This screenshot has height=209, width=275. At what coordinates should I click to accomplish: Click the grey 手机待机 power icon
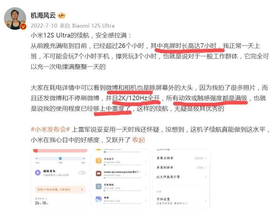pos(99,186)
